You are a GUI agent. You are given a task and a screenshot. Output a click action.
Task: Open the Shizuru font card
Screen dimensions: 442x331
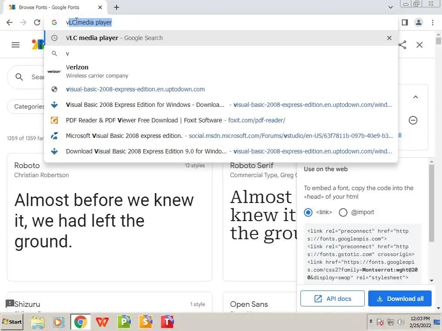point(109,302)
